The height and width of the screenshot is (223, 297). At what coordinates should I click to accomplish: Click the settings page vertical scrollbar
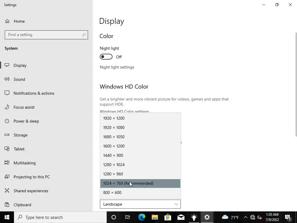[296, 84]
